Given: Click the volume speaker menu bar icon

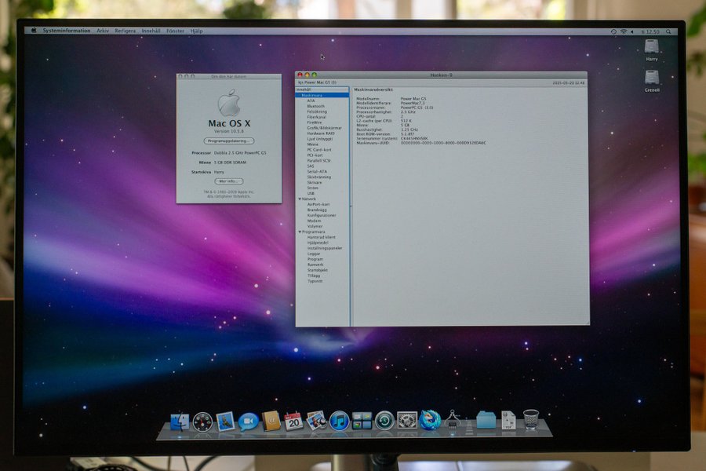Looking at the screenshot, I should tap(631, 31).
